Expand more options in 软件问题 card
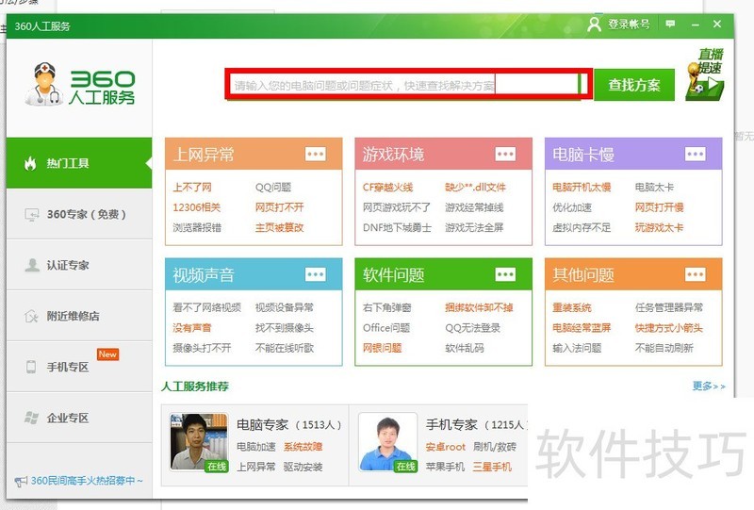This screenshot has height=510, width=754. 505,274
